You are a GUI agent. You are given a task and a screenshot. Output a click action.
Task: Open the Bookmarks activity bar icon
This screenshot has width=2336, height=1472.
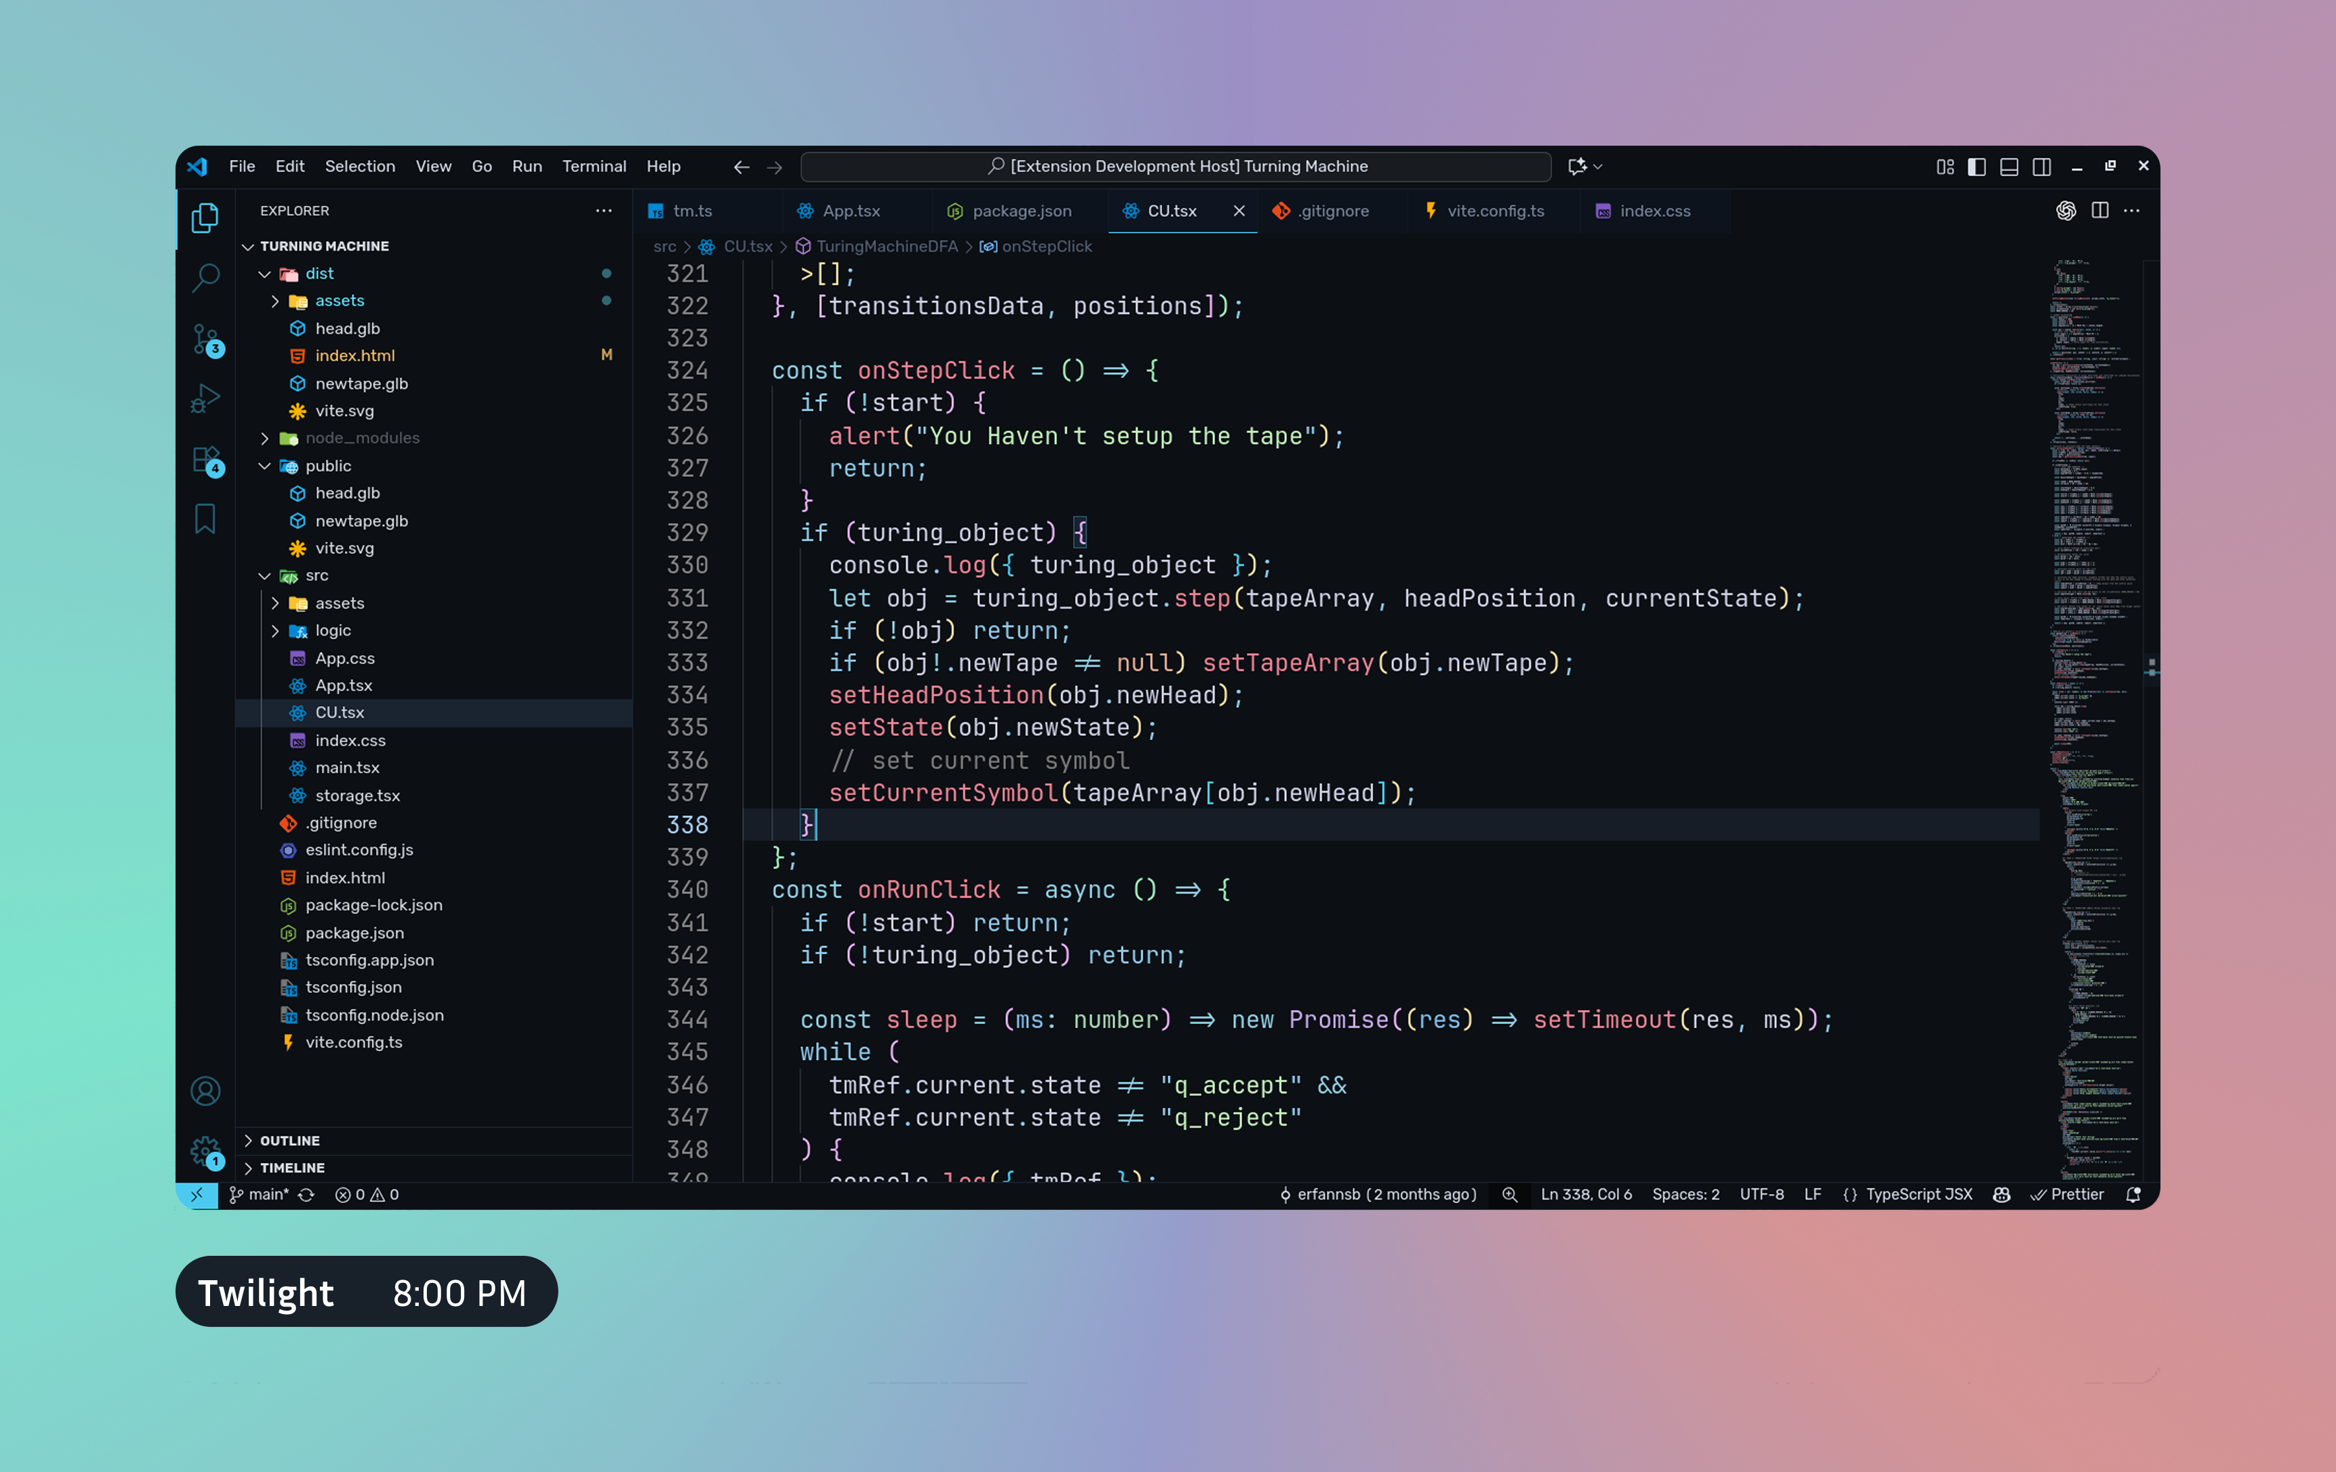pos(205,518)
